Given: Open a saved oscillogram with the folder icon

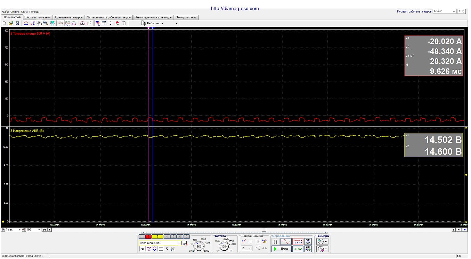Looking at the screenshot, I should click(x=11, y=23).
